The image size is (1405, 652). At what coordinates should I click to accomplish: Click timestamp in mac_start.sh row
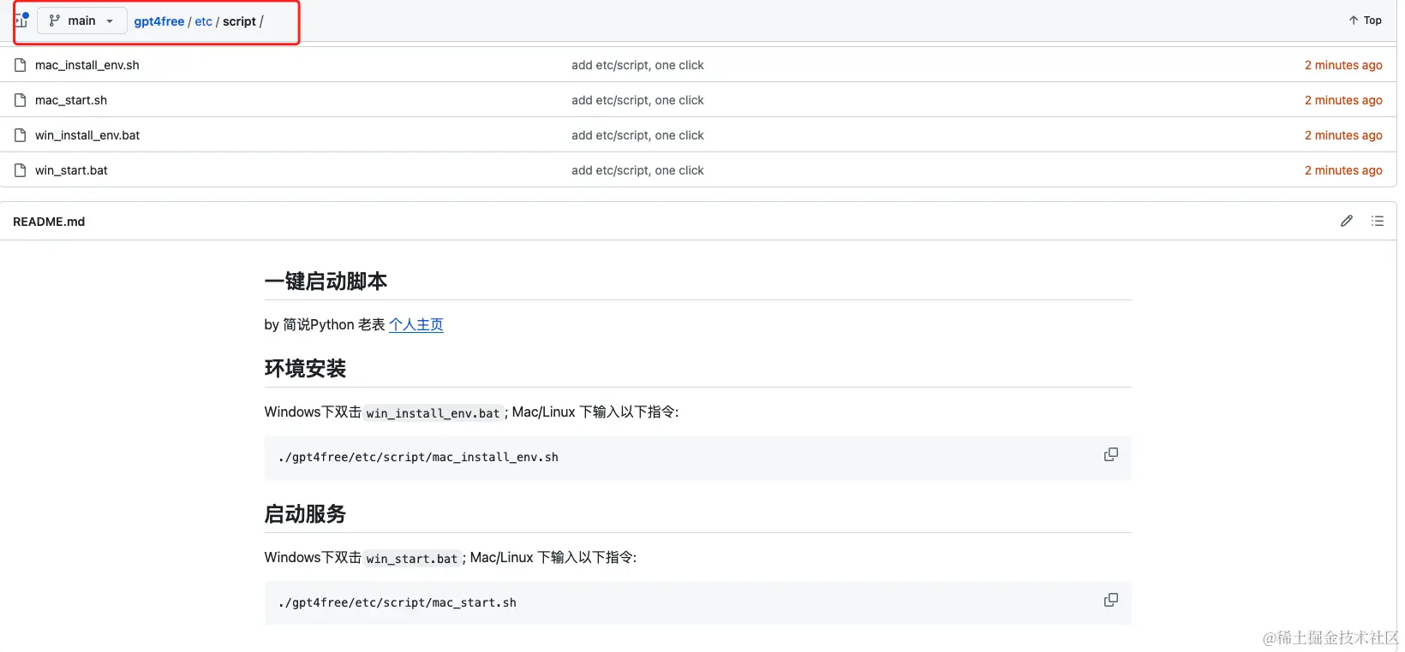click(x=1343, y=100)
